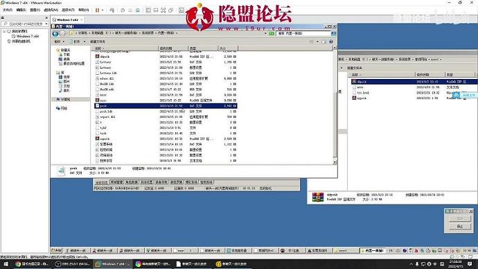Viewport: 478px width, 269px height.
Task: Select the upack WinRAR archive row
Action: tap(166, 139)
